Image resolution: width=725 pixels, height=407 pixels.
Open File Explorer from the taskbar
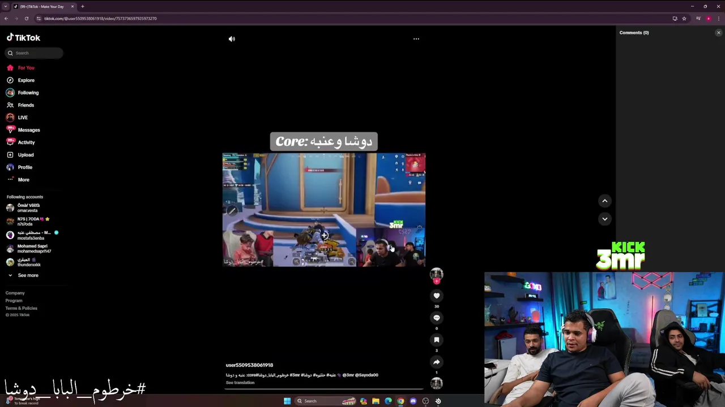[376, 401]
